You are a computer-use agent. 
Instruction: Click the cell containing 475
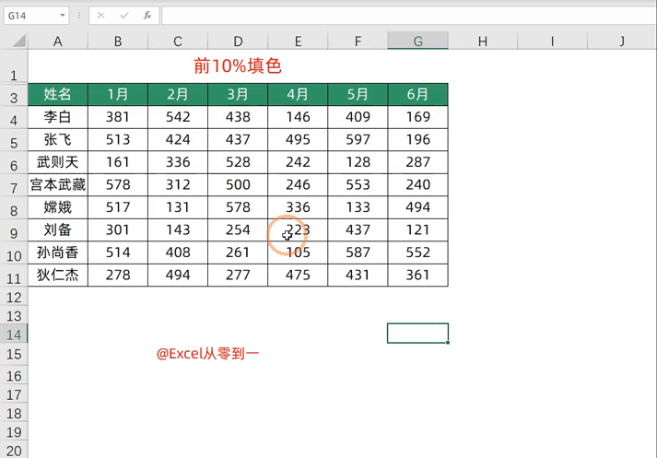[298, 276]
